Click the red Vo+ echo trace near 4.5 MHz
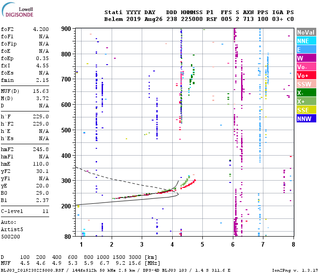This screenshot has height=273, width=319. coord(188,184)
